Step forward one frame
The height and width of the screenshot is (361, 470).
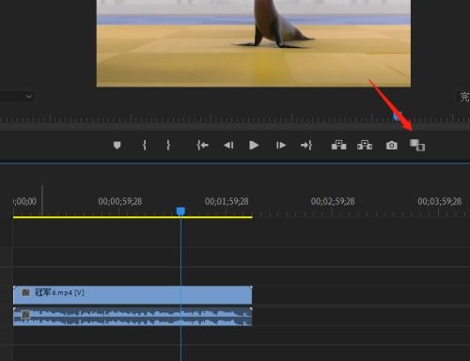[x=281, y=145]
